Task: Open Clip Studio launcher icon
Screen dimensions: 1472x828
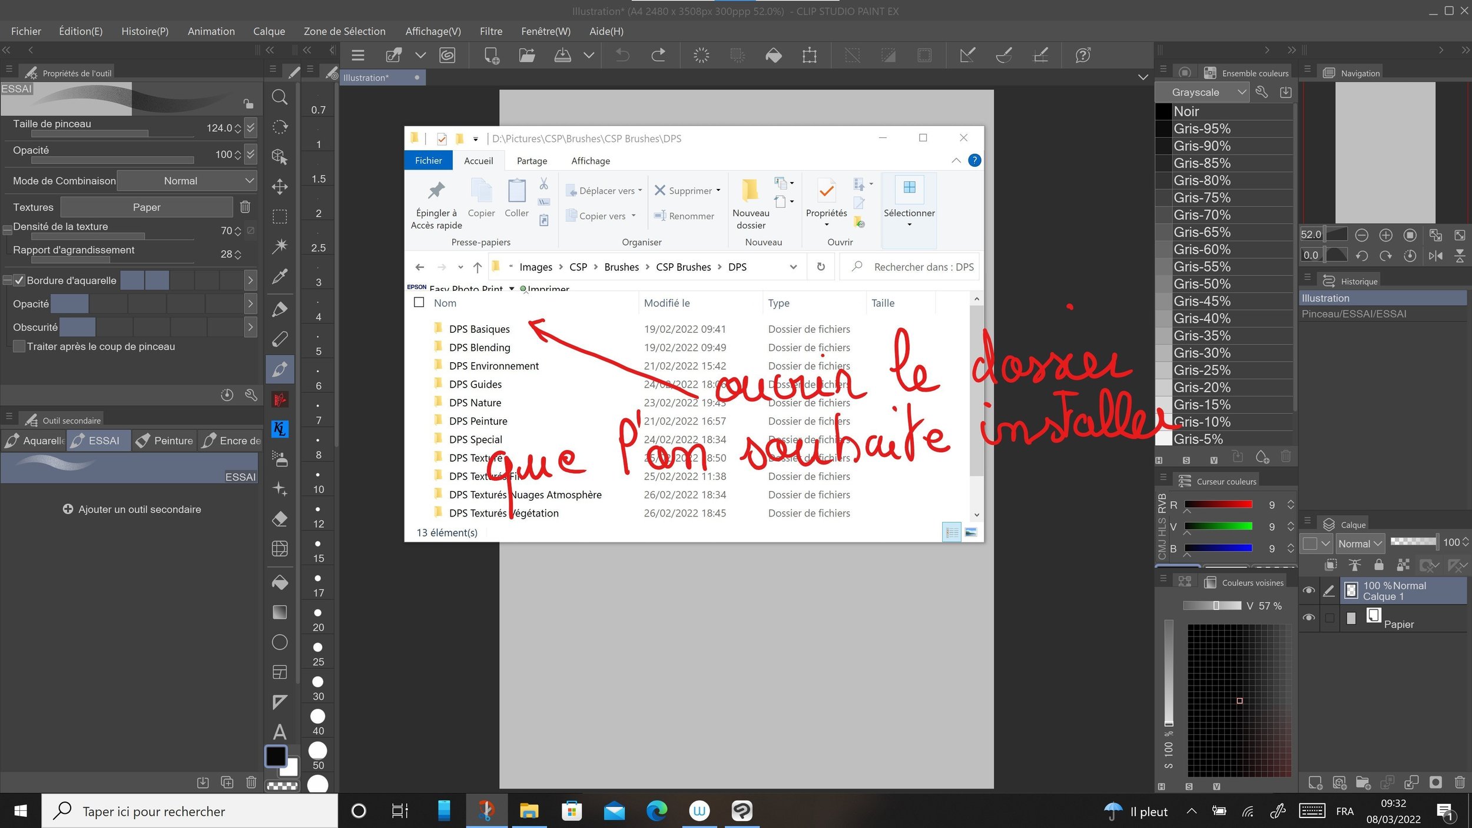Action: 447,55
